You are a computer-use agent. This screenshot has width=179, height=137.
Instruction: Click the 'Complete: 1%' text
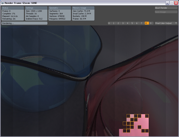[9, 14]
